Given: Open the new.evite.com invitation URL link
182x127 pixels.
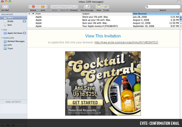Looking at the screenshot, I should (x=126, y=42).
